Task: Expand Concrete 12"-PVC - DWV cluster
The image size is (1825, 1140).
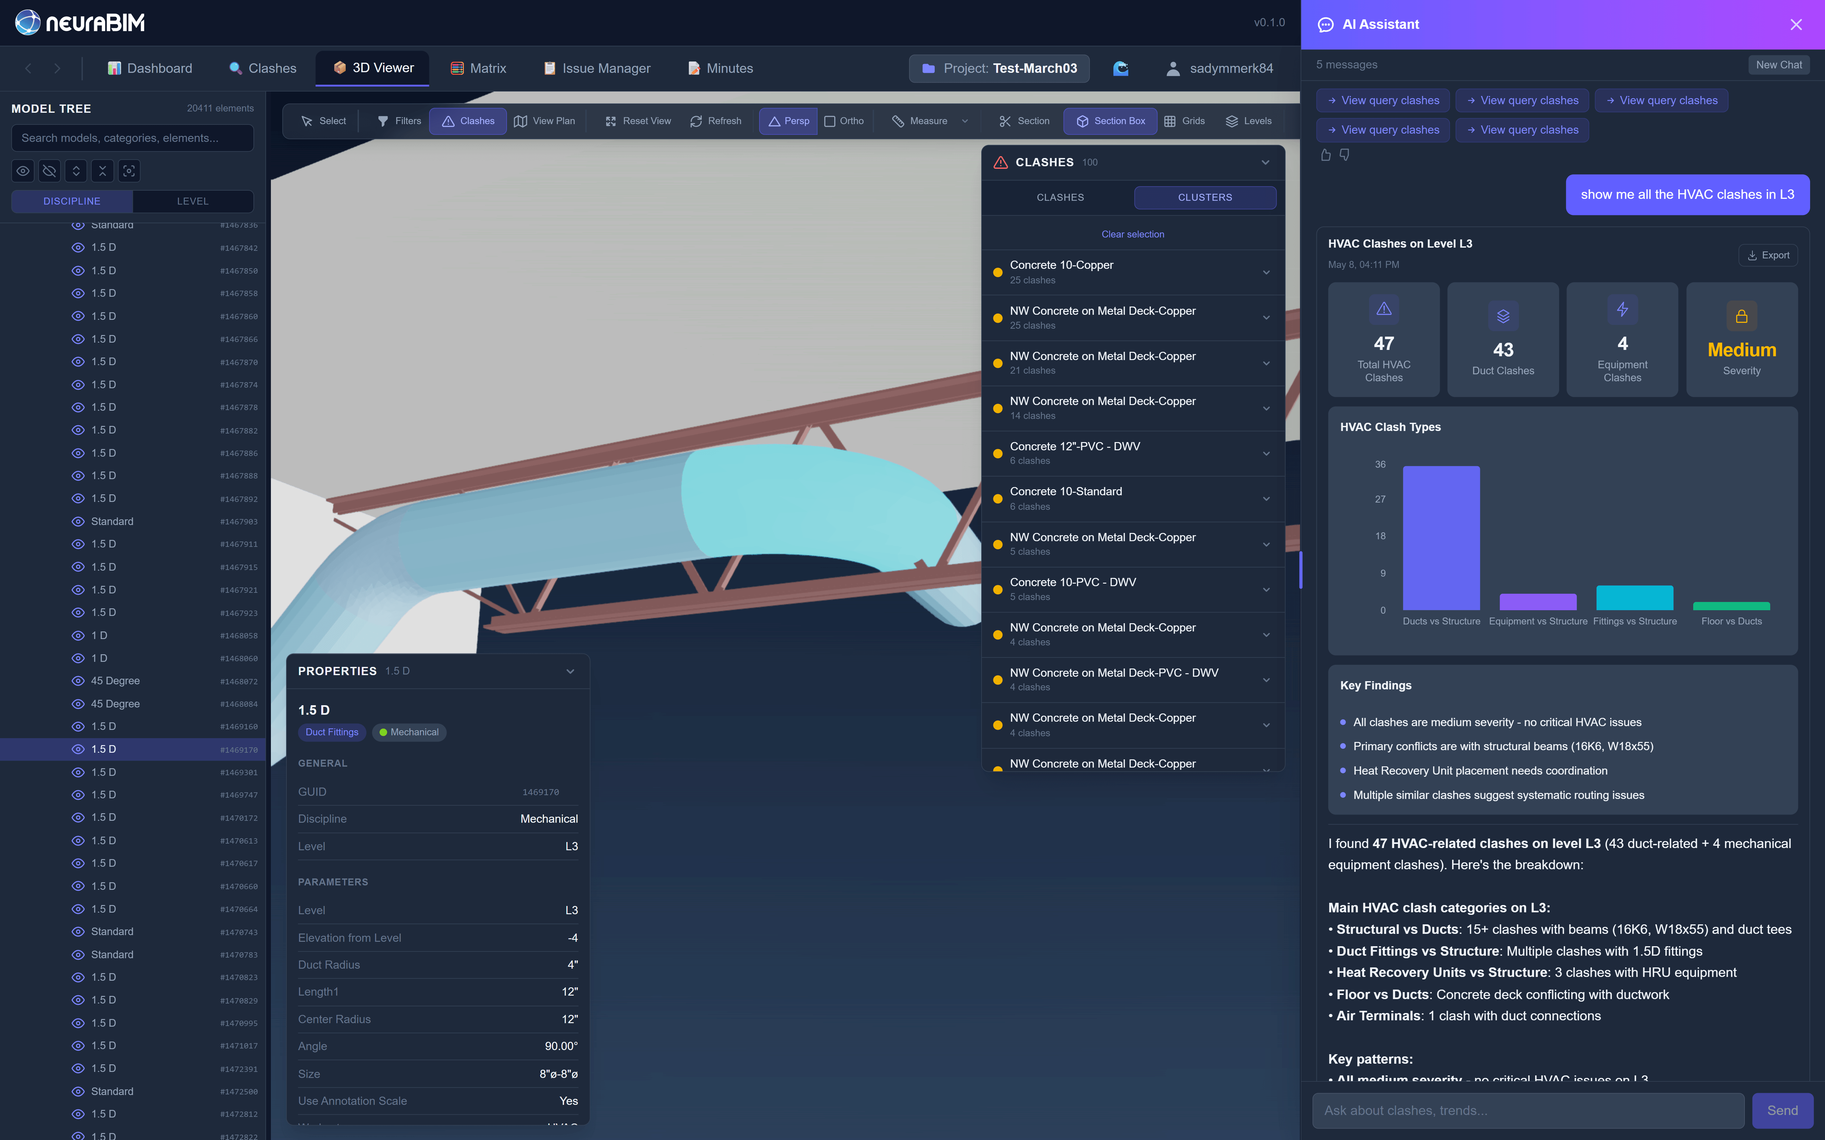Action: click(x=1266, y=453)
